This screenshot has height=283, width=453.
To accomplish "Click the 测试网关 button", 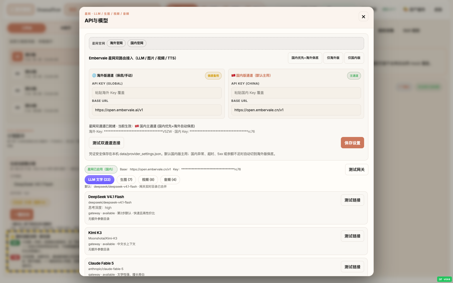I will [x=357, y=170].
